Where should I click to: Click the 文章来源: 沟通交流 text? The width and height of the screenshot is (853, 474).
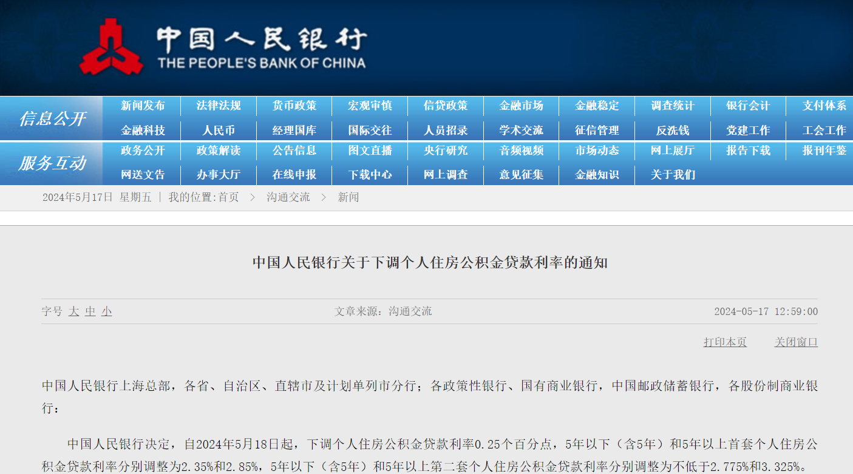pyautogui.click(x=383, y=311)
